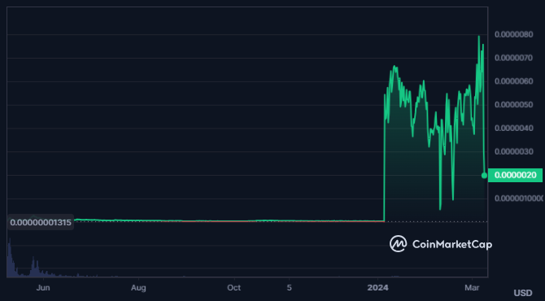Click the current price tag 0.0000020

515,175
